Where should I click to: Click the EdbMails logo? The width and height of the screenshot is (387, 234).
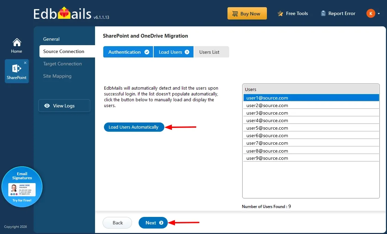[x=63, y=14]
